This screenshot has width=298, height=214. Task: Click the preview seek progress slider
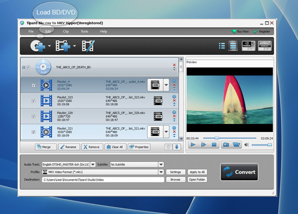pyautogui.click(x=230, y=138)
